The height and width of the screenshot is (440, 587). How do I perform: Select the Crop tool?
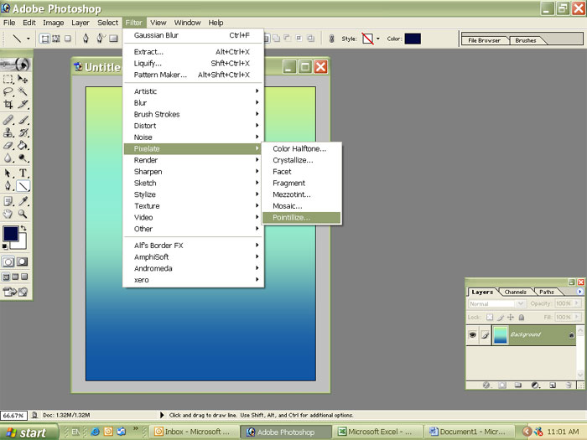[8, 104]
